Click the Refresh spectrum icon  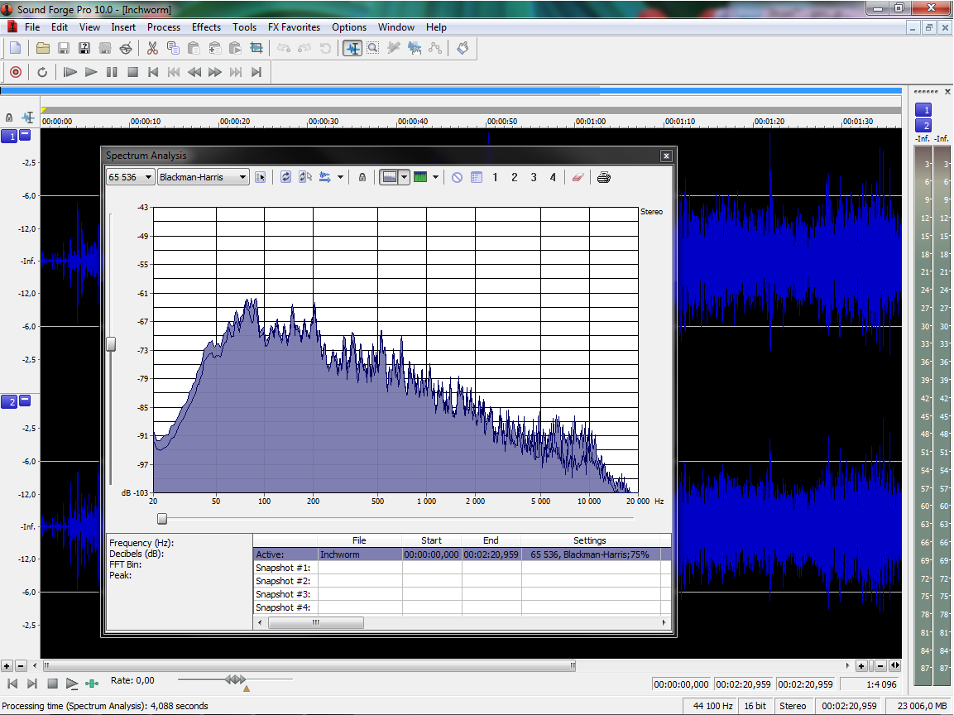tap(285, 177)
